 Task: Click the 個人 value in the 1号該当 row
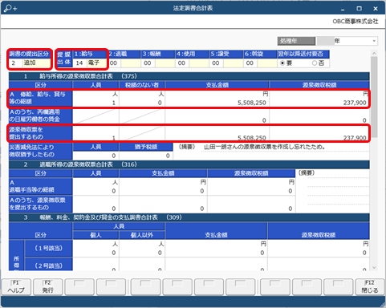[114, 253]
